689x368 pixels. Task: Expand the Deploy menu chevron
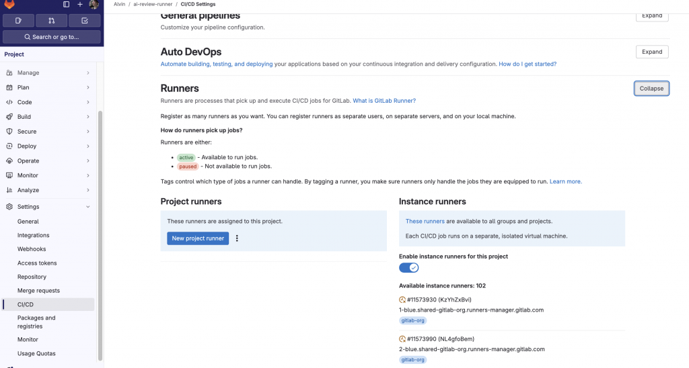(x=88, y=146)
